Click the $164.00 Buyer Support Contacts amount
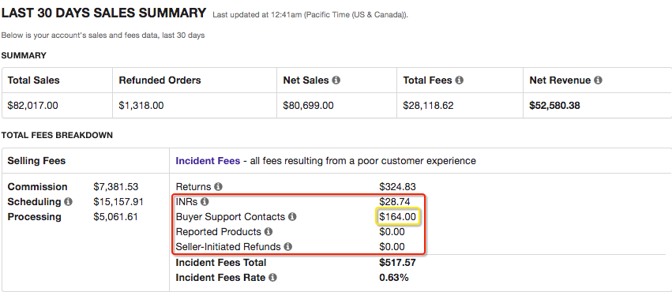This screenshot has width=672, height=292. 398,217
